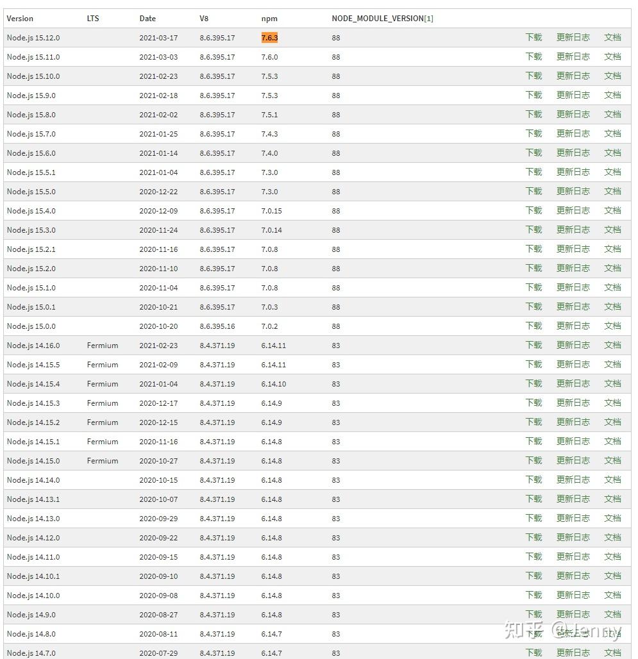
Task: Click the 下载 link for Node.js 15.12.0
Action: pos(533,38)
